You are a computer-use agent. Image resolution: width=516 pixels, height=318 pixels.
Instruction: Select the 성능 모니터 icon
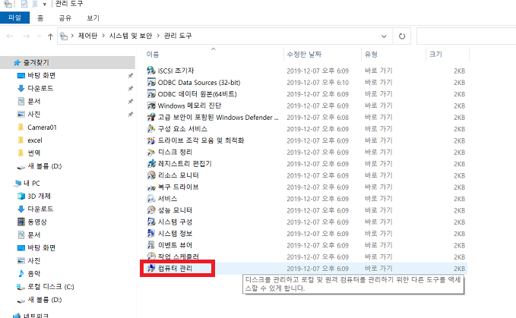pyautogui.click(x=151, y=210)
